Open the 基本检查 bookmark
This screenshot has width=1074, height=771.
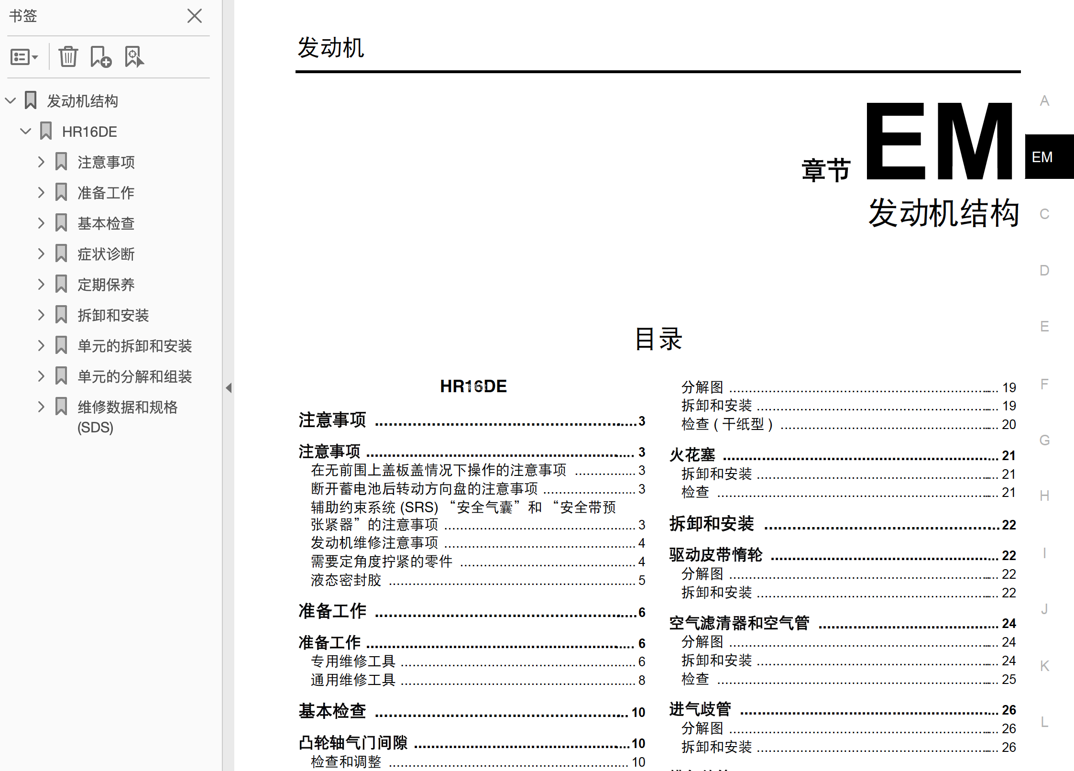point(106,223)
